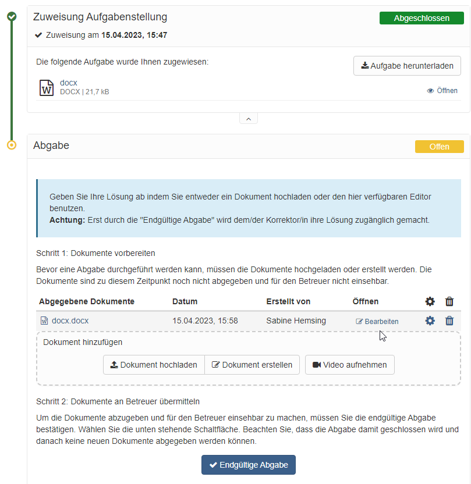Click the Word file icon next to docx
471x484 pixels.
[46, 87]
